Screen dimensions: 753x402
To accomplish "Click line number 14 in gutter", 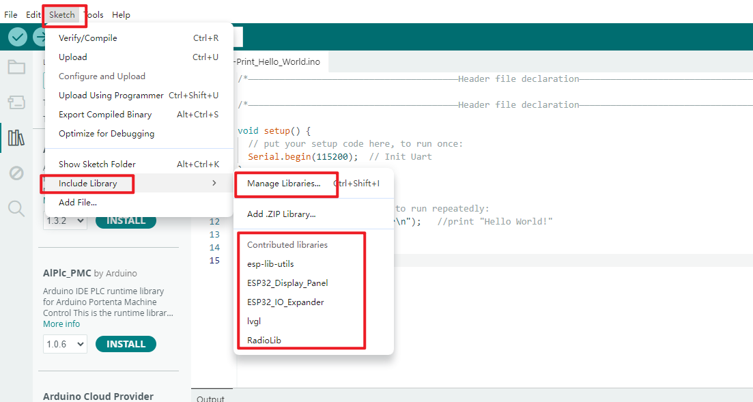I will [x=214, y=247].
